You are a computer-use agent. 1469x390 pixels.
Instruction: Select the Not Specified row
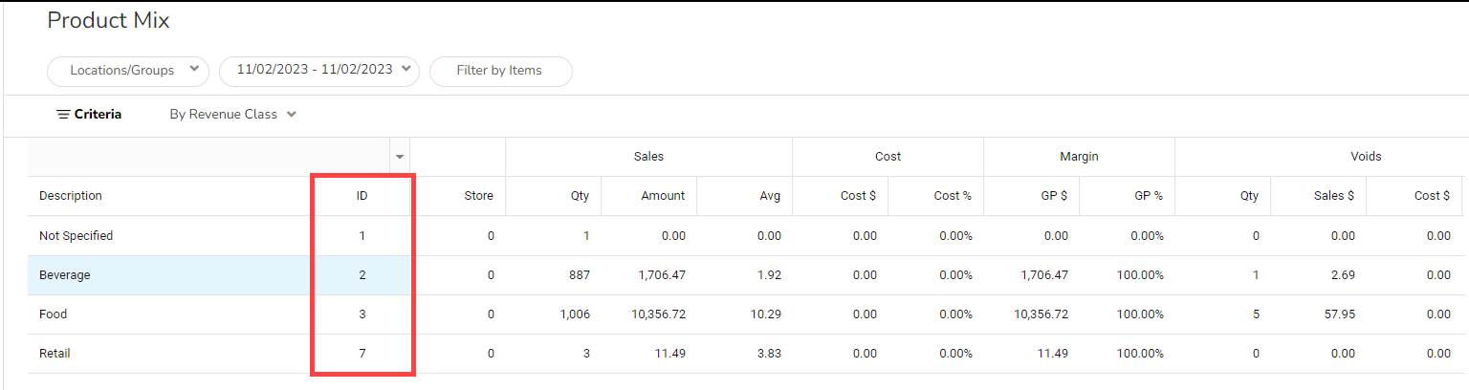(x=77, y=236)
